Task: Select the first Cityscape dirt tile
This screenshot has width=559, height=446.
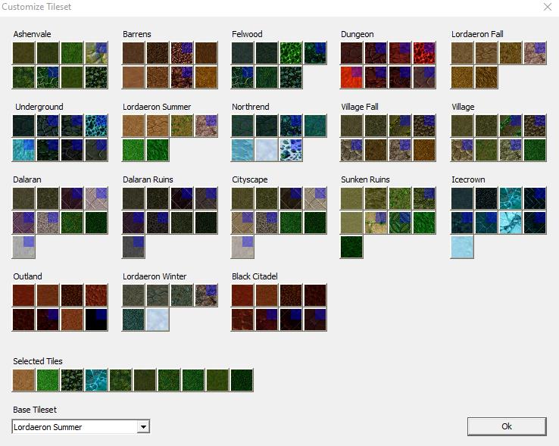Action: (242, 198)
